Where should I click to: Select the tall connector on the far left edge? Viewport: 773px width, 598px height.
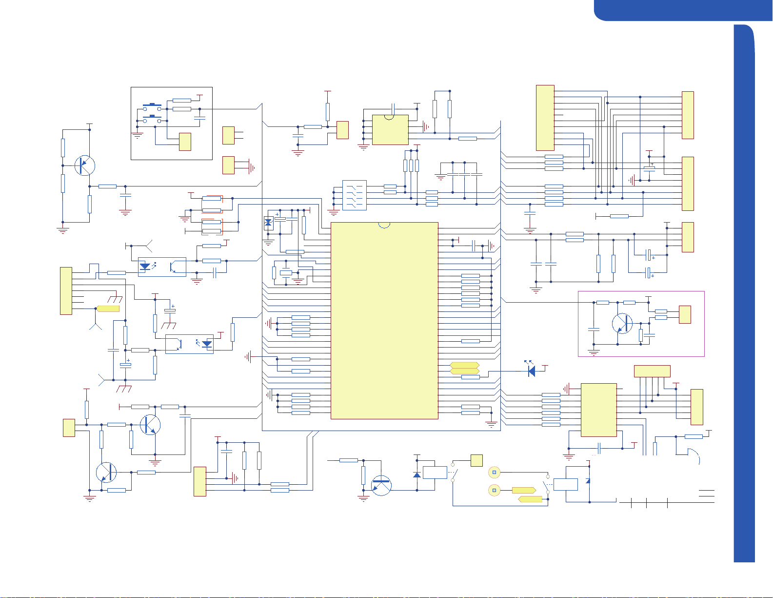(66, 291)
